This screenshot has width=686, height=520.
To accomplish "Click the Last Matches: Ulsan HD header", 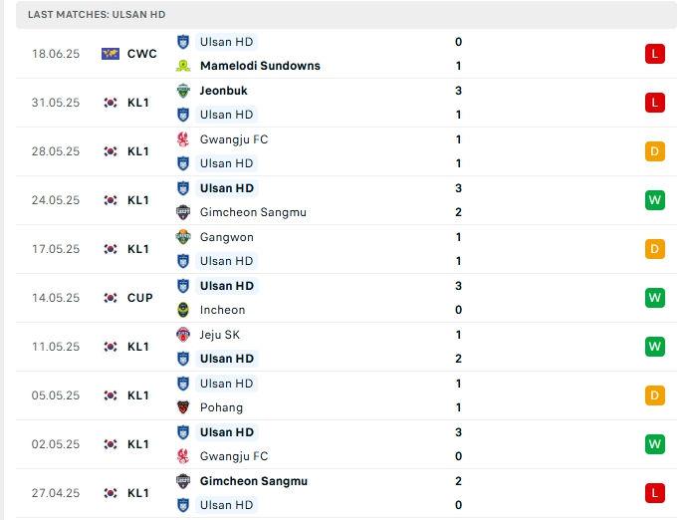I will [97, 15].
